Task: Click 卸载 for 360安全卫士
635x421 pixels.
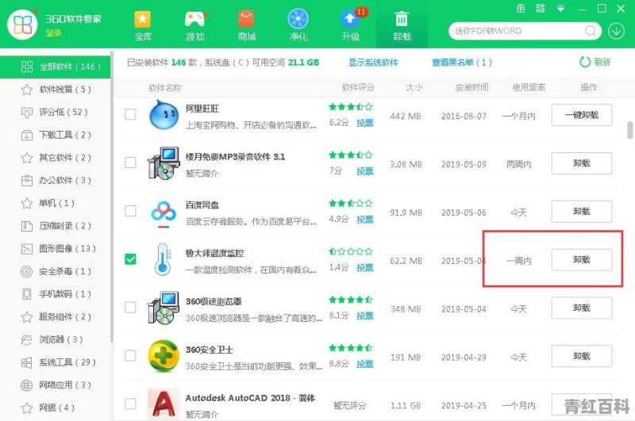Action: 582,356
